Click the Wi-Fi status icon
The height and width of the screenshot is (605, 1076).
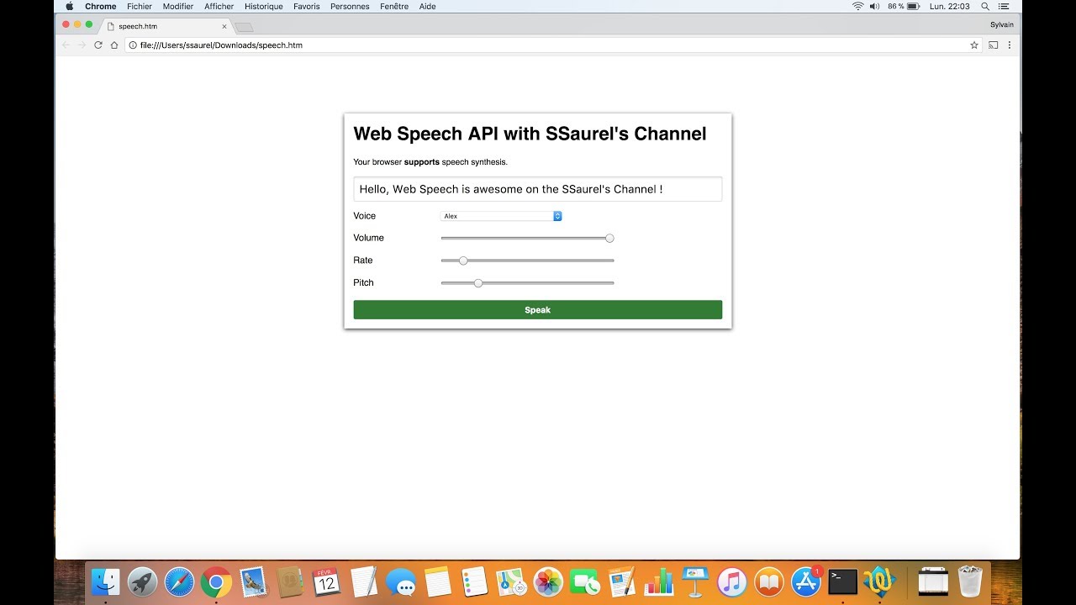857,6
